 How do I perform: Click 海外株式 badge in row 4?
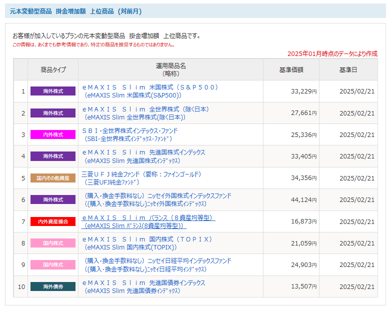click(x=53, y=156)
